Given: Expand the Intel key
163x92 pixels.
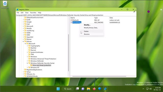Looking at the screenshot, I should pos(23,24).
